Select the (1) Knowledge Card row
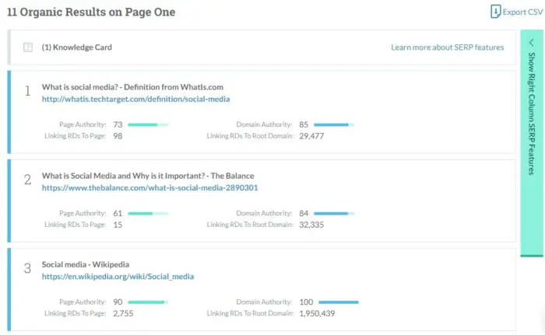Viewport: 545px width, 335px height. pos(262,47)
